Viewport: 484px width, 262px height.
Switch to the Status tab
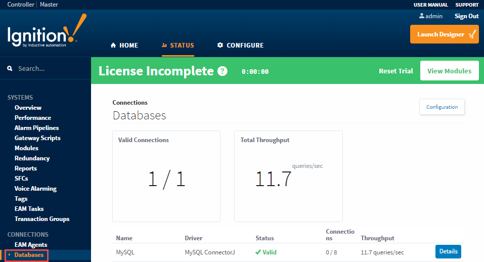[178, 46]
